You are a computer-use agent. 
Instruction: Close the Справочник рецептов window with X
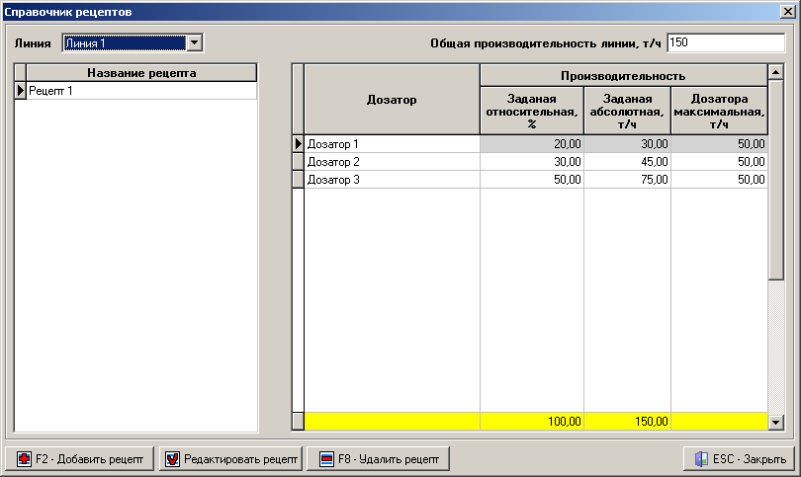pyautogui.click(x=788, y=12)
